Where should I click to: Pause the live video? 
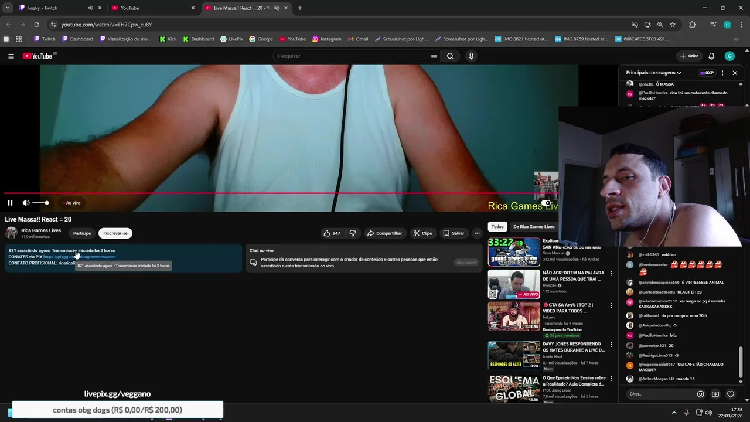[x=10, y=203]
